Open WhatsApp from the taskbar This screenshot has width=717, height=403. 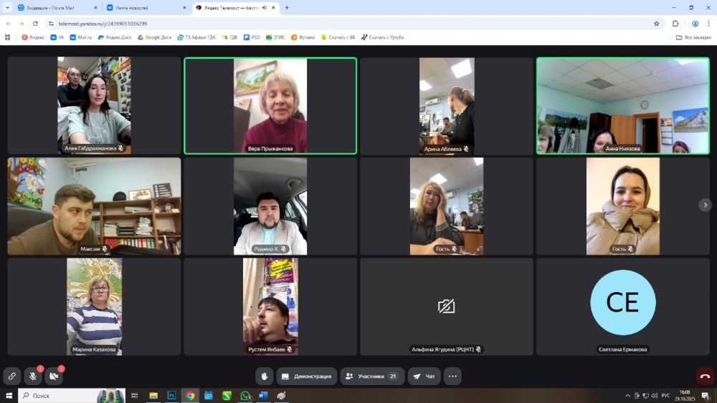coord(245,395)
